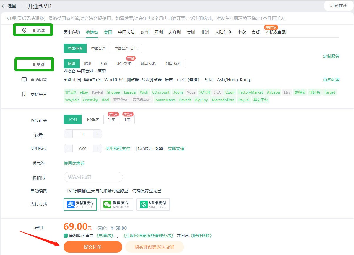Select the 1个月 purchase duration
Image resolution: width=354 pixels, height=255 pixels.
(x=73, y=119)
